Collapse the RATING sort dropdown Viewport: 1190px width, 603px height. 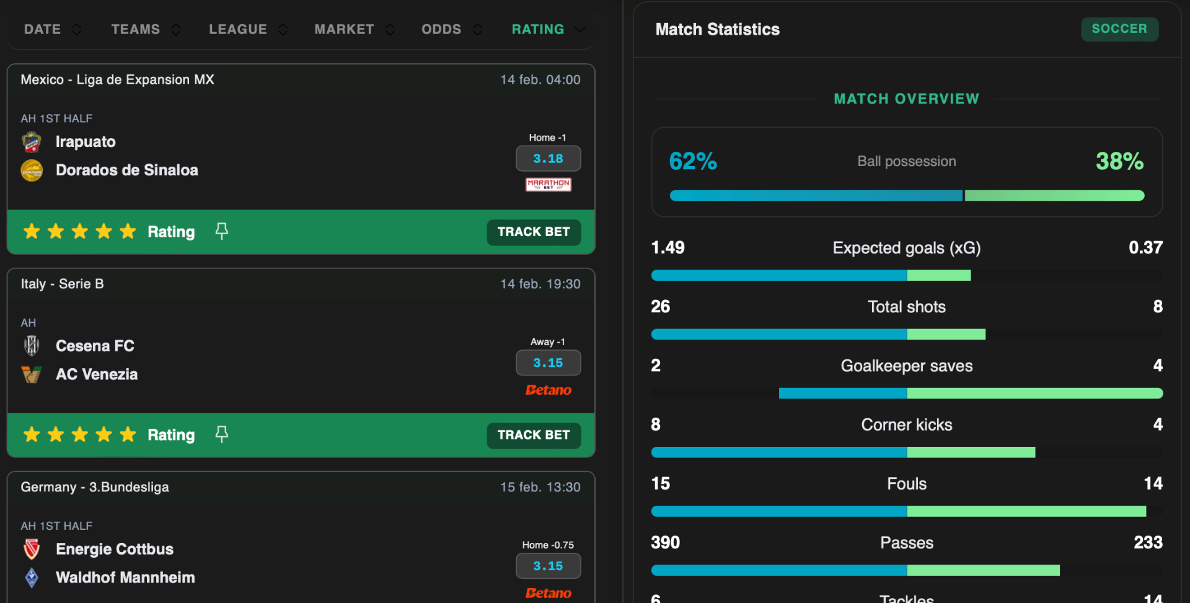click(x=580, y=29)
